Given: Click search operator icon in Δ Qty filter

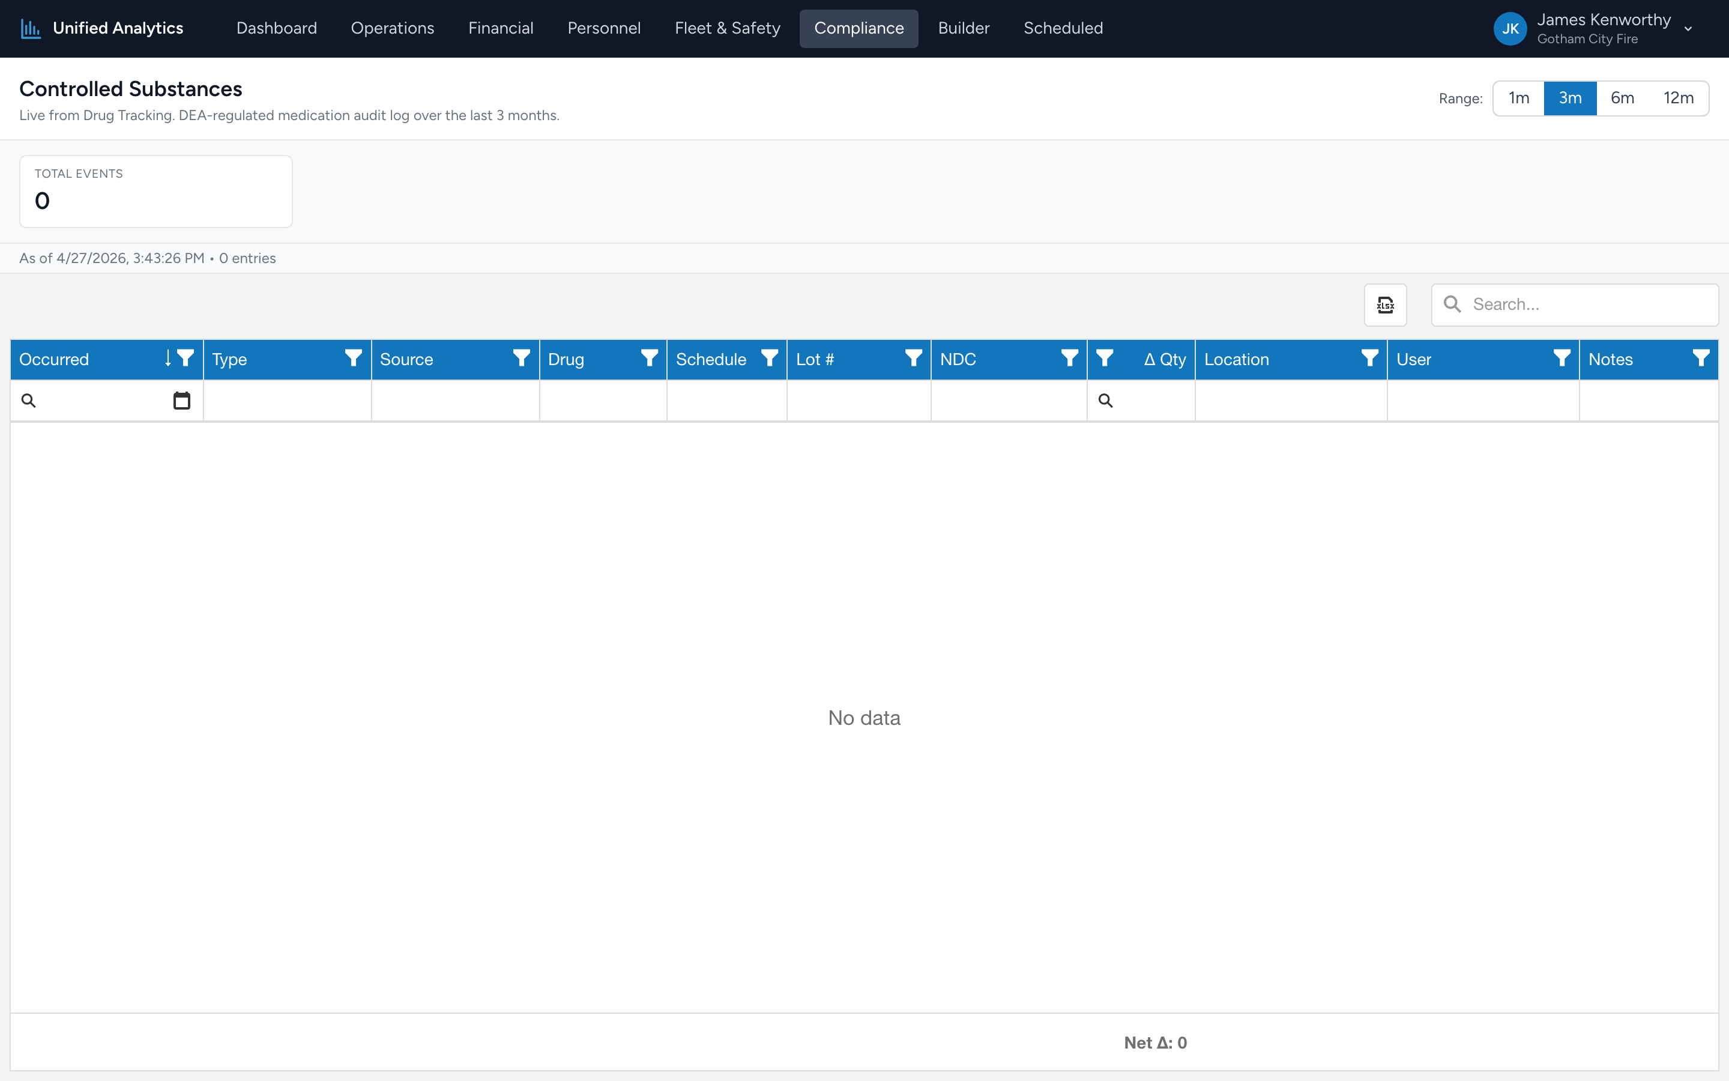Looking at the screenshot, I should [x=1105, y=401].
